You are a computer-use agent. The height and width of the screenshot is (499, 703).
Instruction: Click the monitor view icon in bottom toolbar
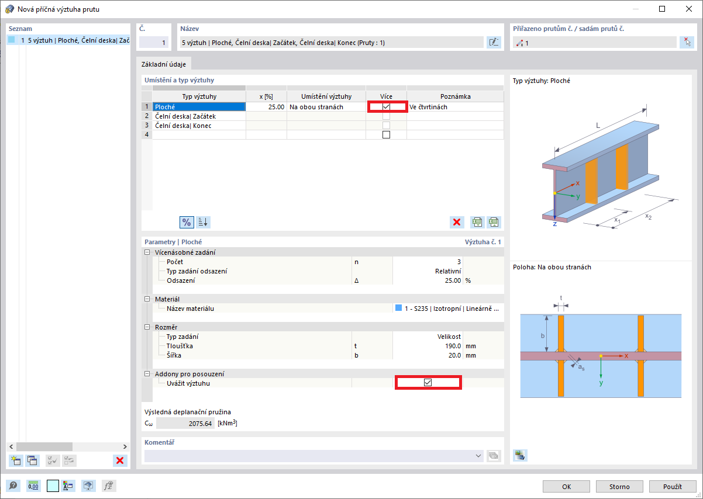88,486
